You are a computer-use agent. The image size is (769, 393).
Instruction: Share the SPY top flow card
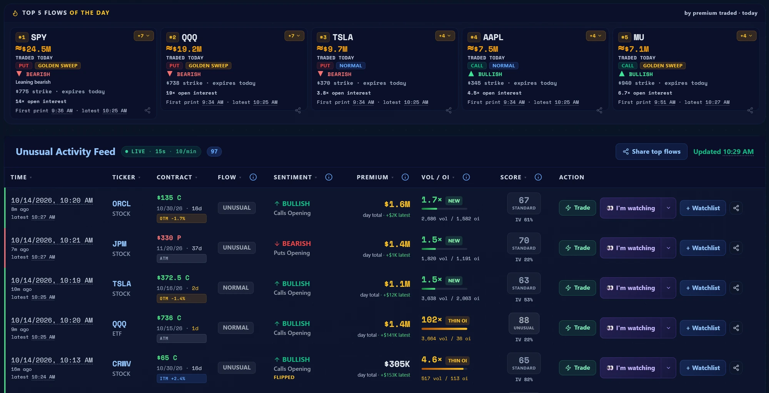(x=147, y=111)
